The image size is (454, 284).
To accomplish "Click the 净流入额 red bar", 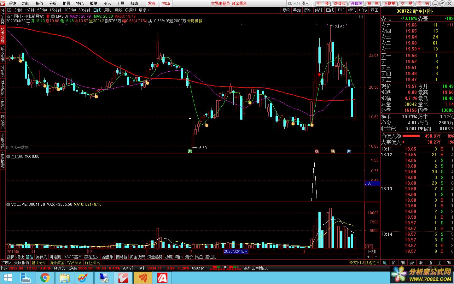I will point(411,136).
